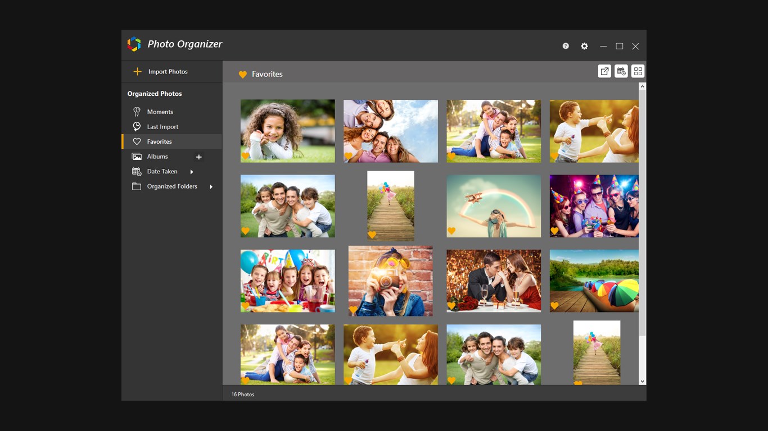The height and width of the screenshot is (431, 768).
Task: Toggle the heart on the kids' birthday balloons photo
Action: [x=245, y=306]
